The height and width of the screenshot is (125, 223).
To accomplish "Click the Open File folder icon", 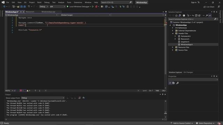I will [x=18, y=7].
